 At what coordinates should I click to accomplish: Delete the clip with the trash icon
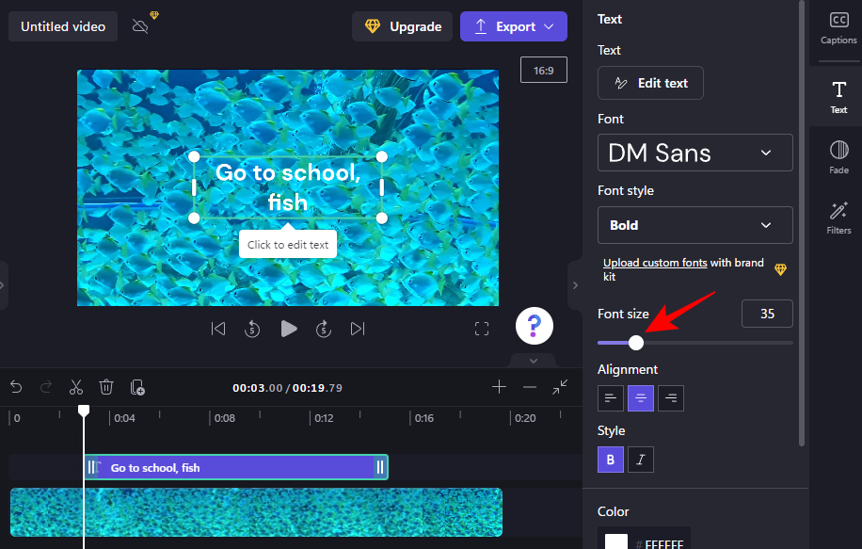pos(106,387)
